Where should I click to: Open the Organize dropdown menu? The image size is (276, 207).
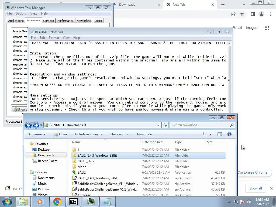tap(37, 134)
